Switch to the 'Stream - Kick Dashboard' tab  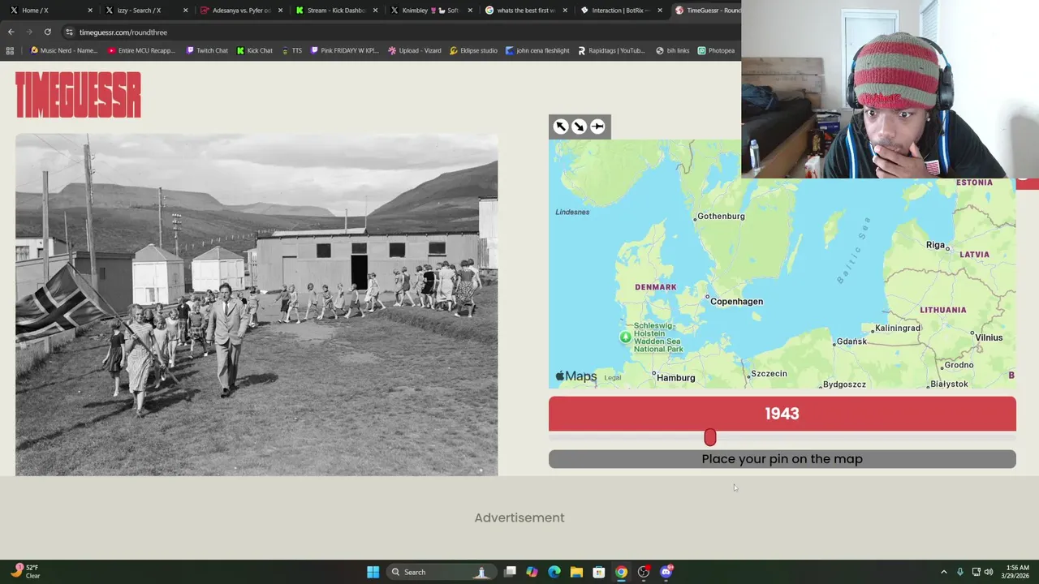336,11
